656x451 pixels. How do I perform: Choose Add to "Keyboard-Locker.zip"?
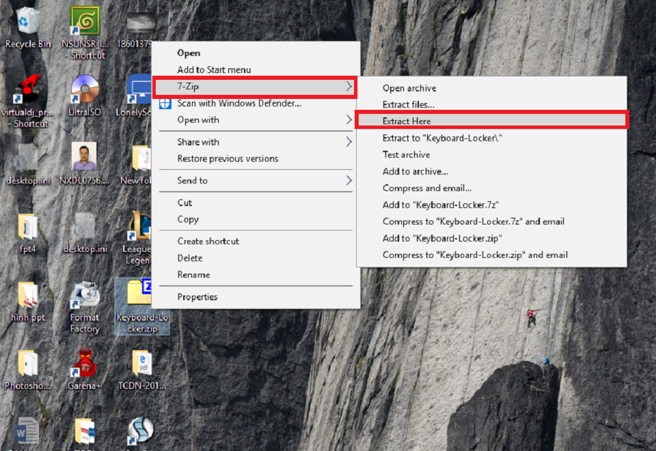click(491, 238)
